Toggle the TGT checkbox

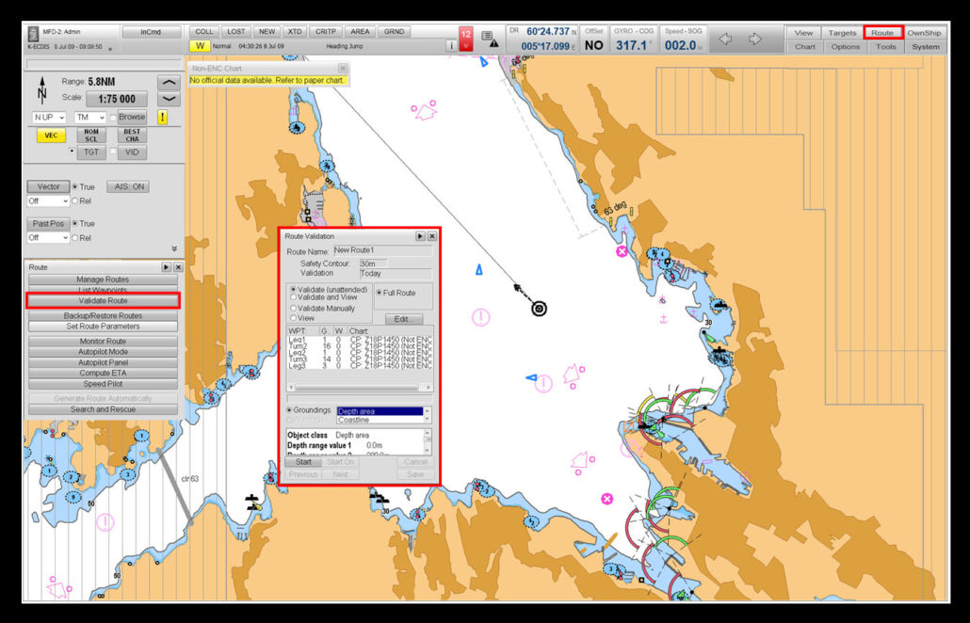pyautogui.click(x=72, y=151)
